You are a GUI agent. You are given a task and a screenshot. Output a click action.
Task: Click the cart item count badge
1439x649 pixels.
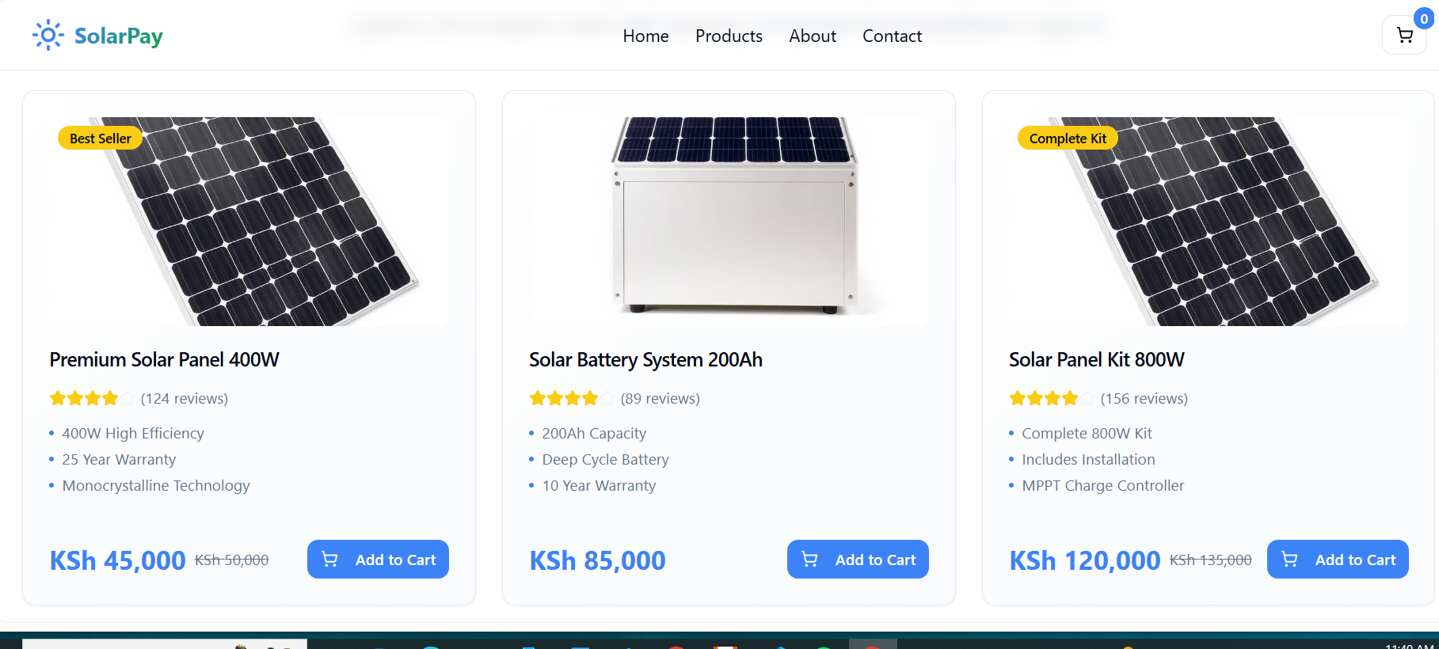click(x=1423, y=19)
